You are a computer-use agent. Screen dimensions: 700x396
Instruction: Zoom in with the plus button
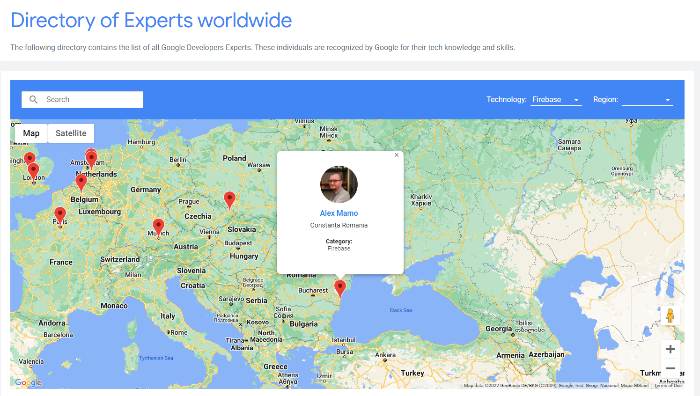pos(670,349)
